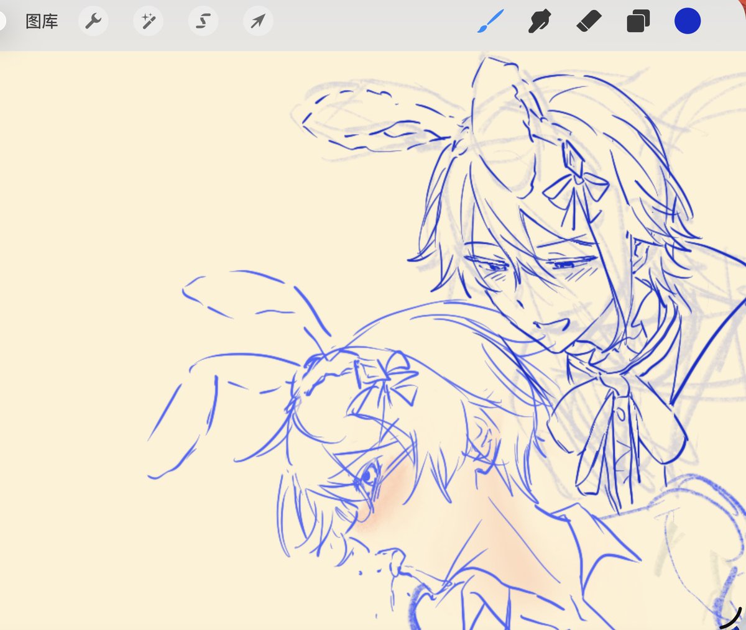The image size is (746, 630).
Task: Tap the partially visible icon at the left edge
Action: coord(2,21)
